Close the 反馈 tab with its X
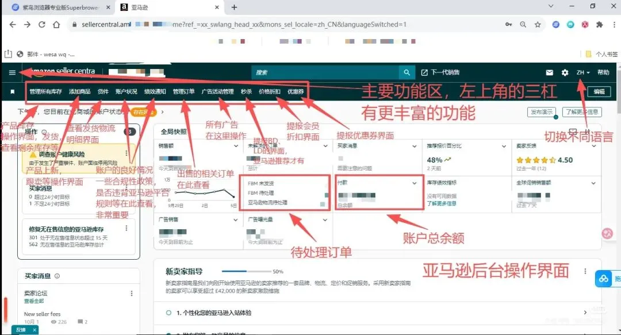Image resolution: width=621 pixels, height=335 pixels. pyautogui.click(x=34, y=330)
